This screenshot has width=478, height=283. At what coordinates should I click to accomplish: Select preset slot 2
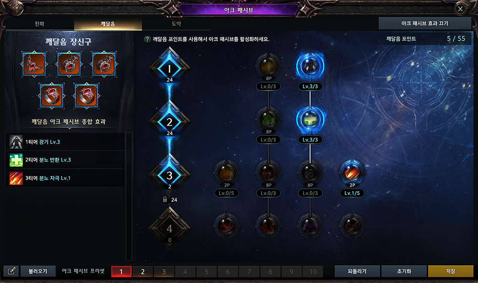142,272
